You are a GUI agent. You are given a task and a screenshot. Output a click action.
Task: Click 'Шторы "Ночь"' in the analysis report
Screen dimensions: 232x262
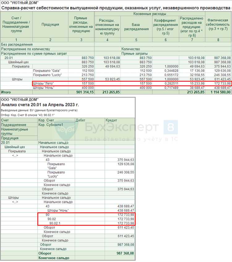pos(58,210)
